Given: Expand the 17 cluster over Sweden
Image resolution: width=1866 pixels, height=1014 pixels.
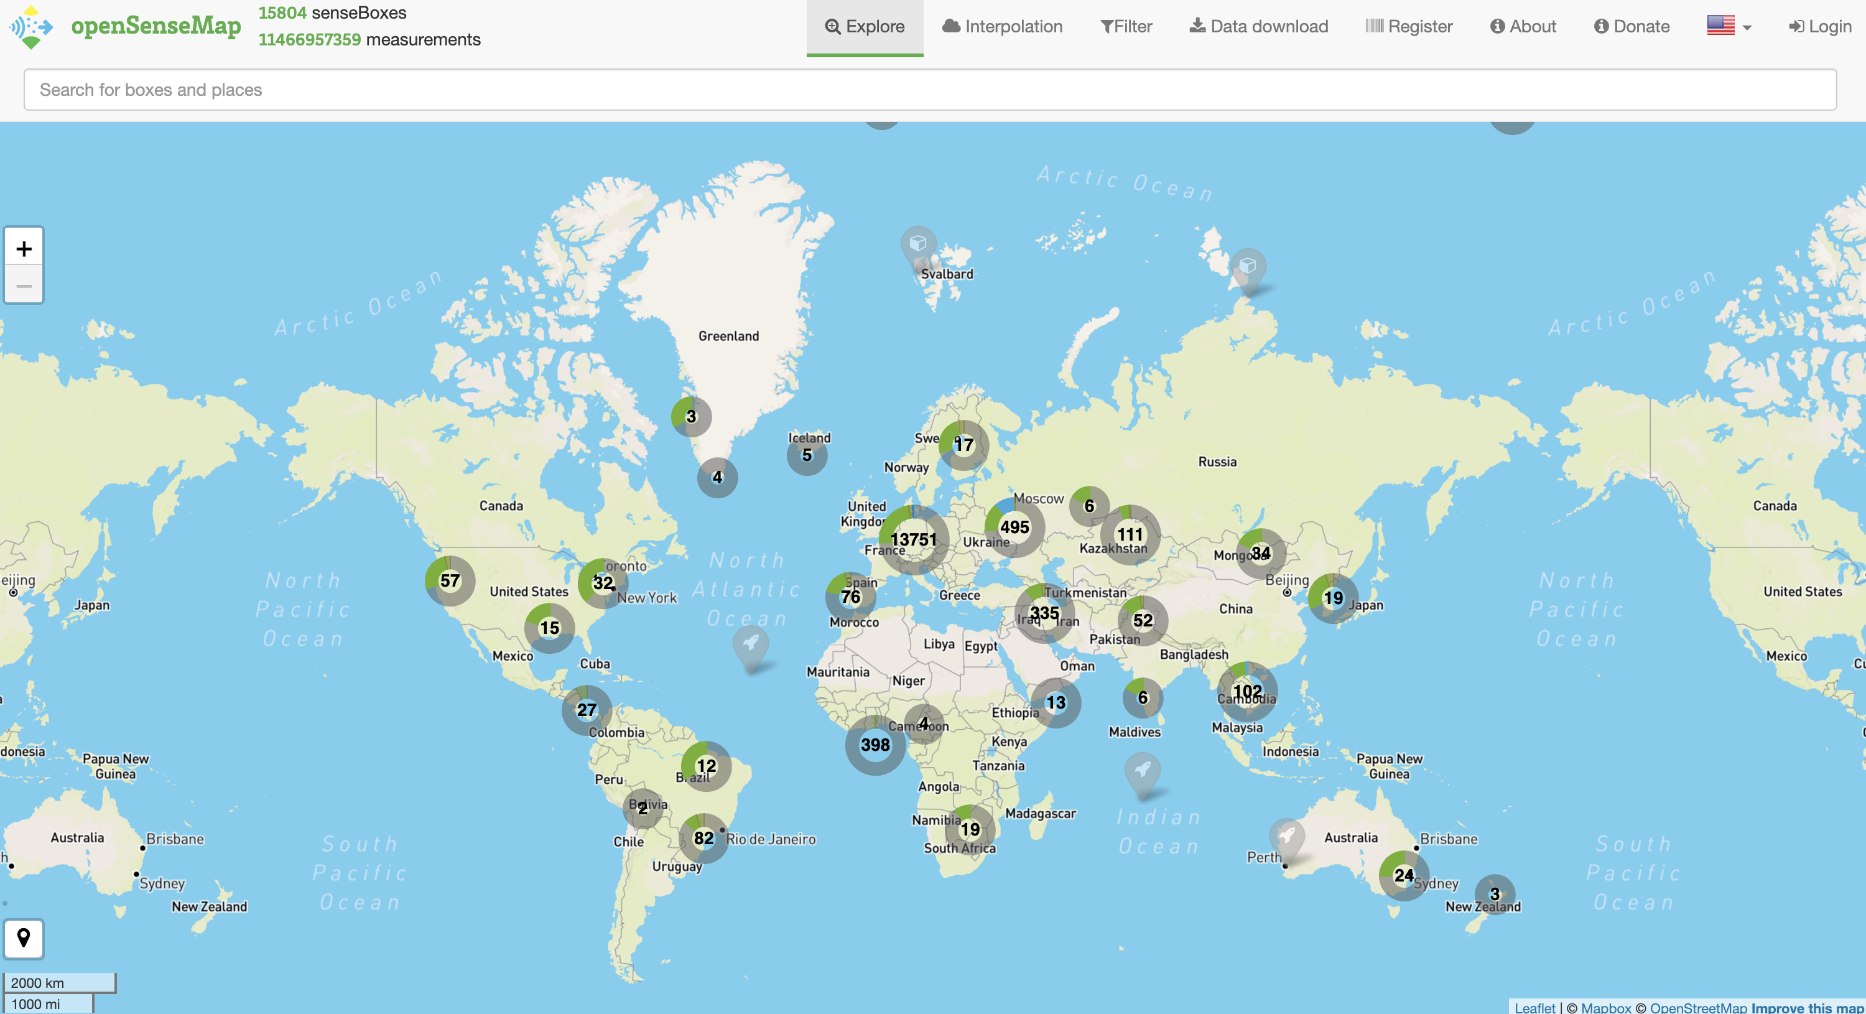Looking at the screenshot, I should [963, 445].
